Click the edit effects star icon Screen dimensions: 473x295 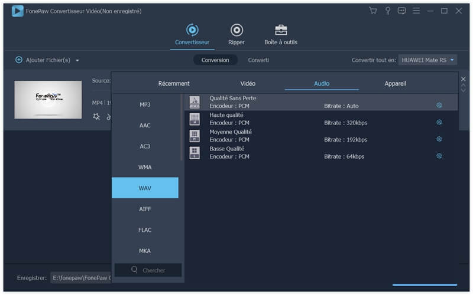[x=96, y=116]
